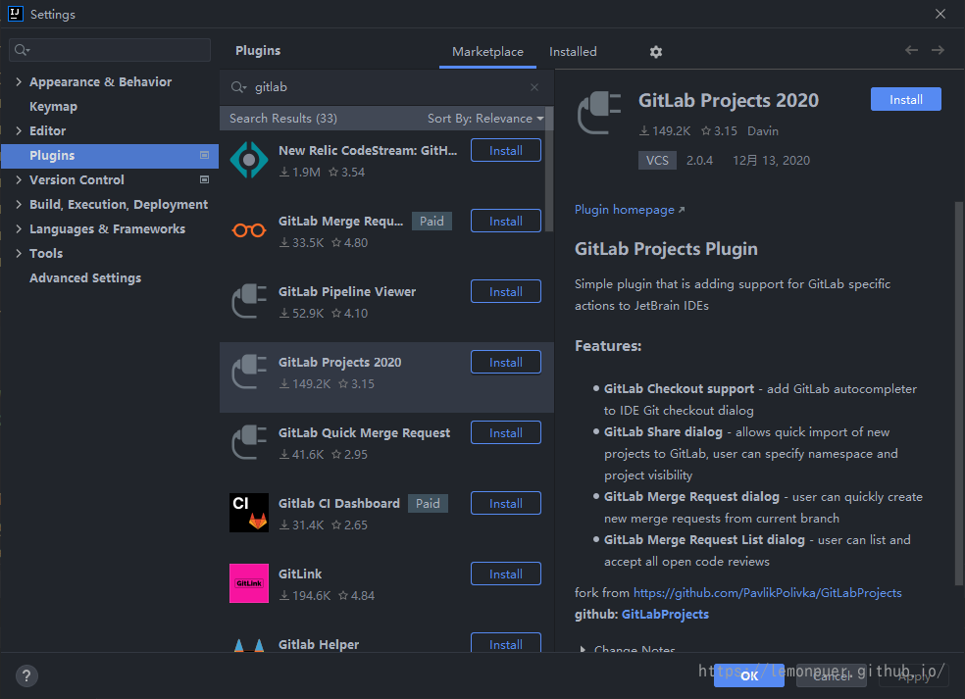Image resolution: width=965 pixels, height=699 pixels.
Task: Install GitLab Merge Request plugin
Action: [x=506, y=221]
